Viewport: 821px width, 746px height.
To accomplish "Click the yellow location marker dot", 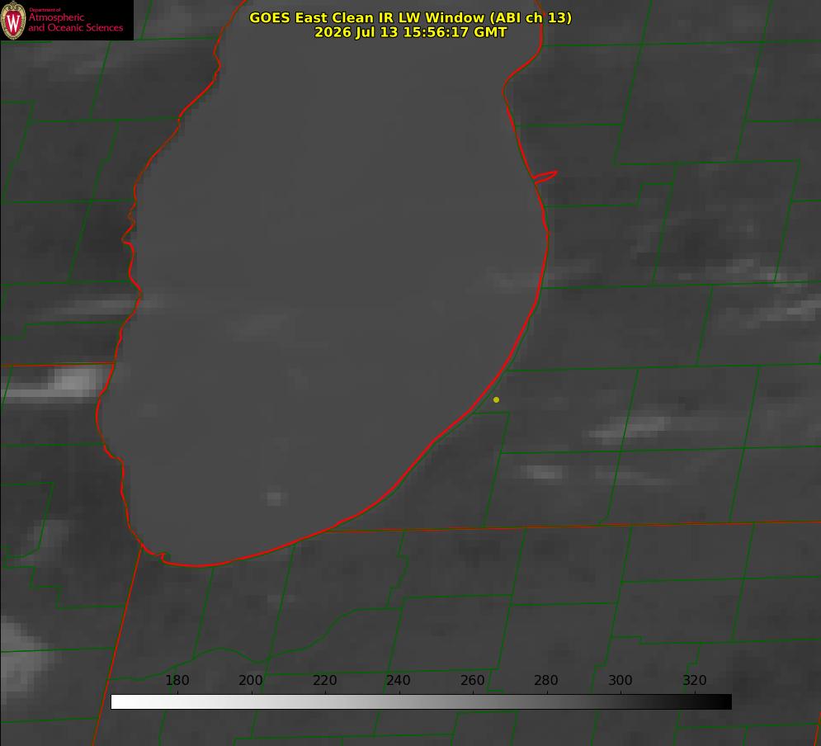I will (x=496, y=399).
